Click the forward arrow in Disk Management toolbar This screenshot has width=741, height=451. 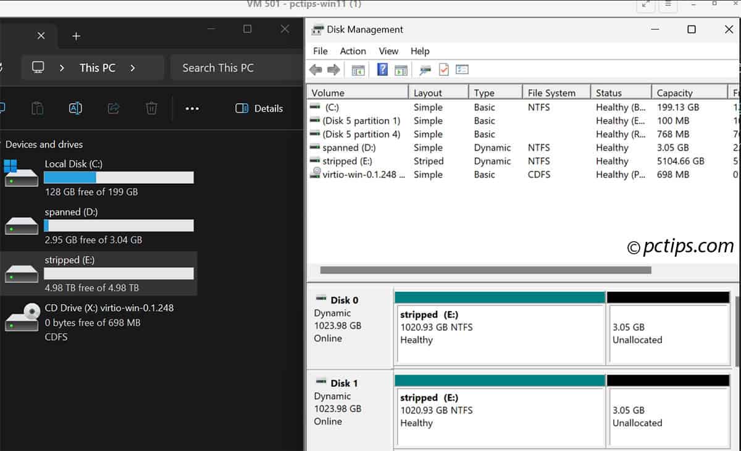point(334,69)
